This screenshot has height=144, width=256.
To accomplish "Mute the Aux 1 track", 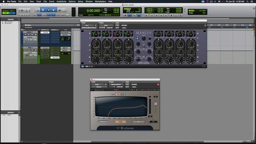I will 36,50.
